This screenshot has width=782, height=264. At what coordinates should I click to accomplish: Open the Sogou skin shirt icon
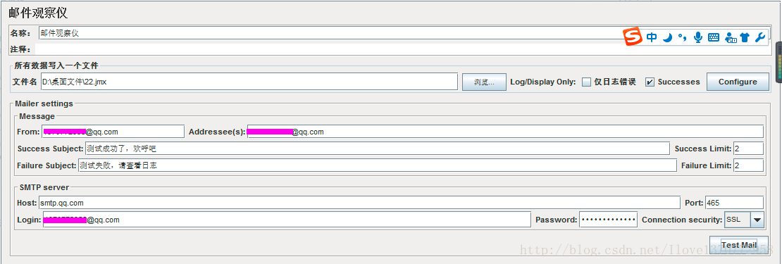tap(745, 37)
